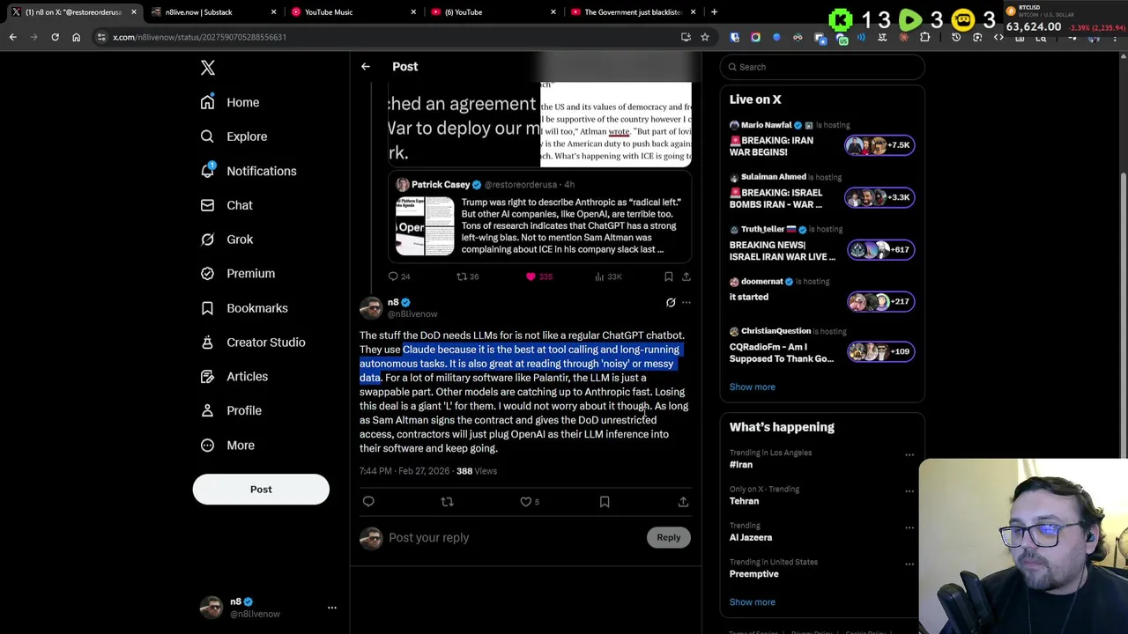Open Grok in the sidebar
The image size is (1128, 634).
(226, 240)
